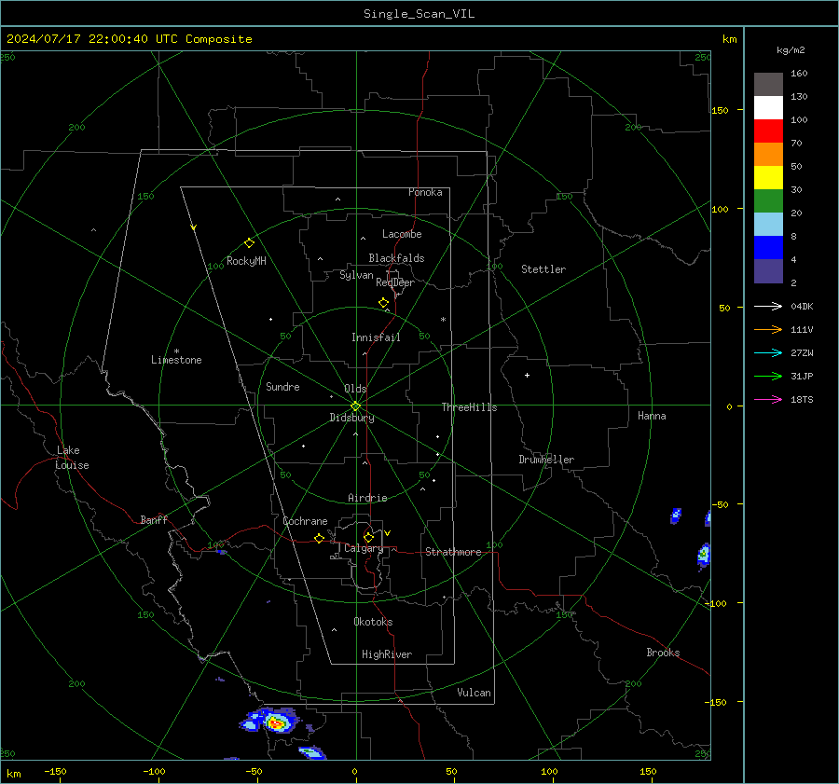
Task: Select the light blue 8-20 color swatch
Action: tap(768, 225)
